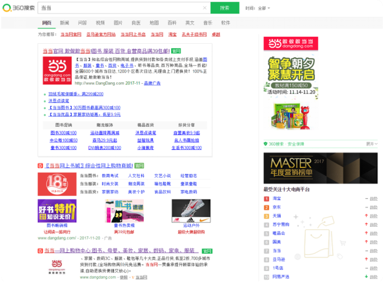Open 【当当图书】30万图书 promotion link
The width and height of the screenshot is (384, 282).
tap(85, 108)
